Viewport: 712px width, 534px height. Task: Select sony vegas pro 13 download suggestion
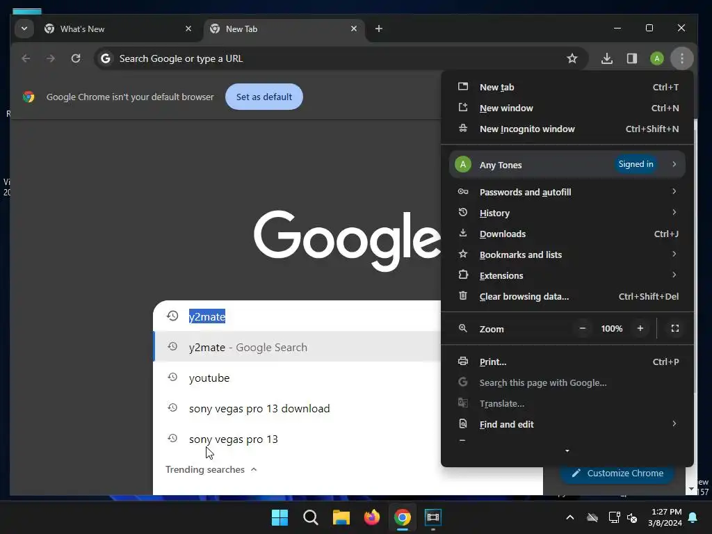coord(298,409)
